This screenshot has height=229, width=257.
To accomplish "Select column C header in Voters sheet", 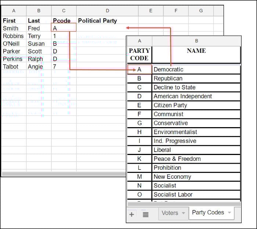I will pos(64,11).
